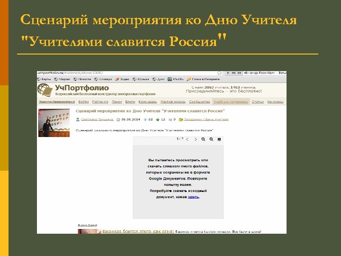
Task: Open the Карты bookmark
Action: coord(44,79)
